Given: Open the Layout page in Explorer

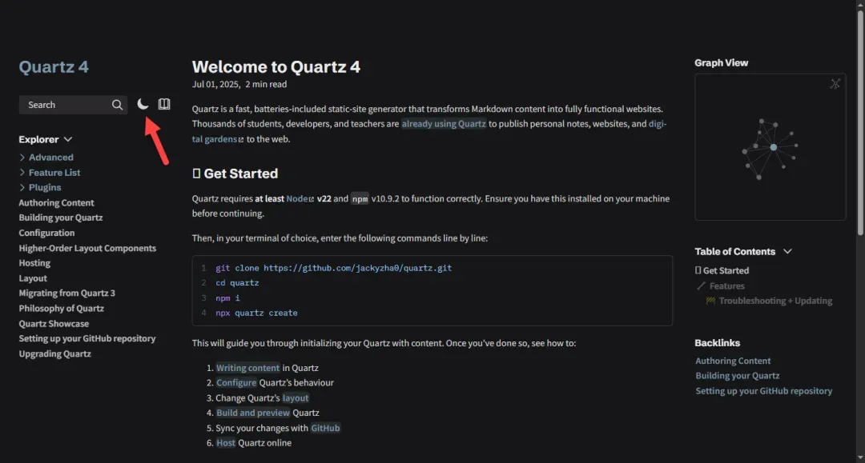Looking at the screenshot, I should point(33,278).
